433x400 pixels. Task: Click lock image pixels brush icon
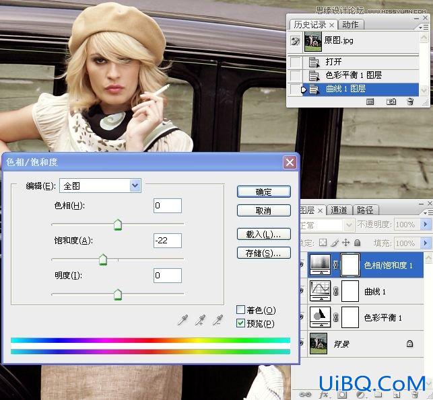(335, 243)
